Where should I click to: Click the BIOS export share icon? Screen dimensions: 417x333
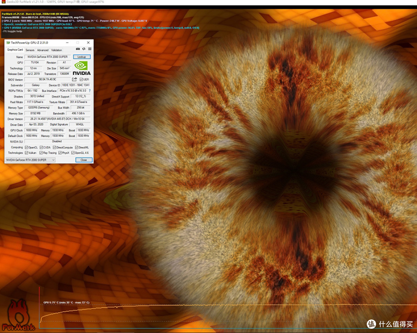pos(75,80)
